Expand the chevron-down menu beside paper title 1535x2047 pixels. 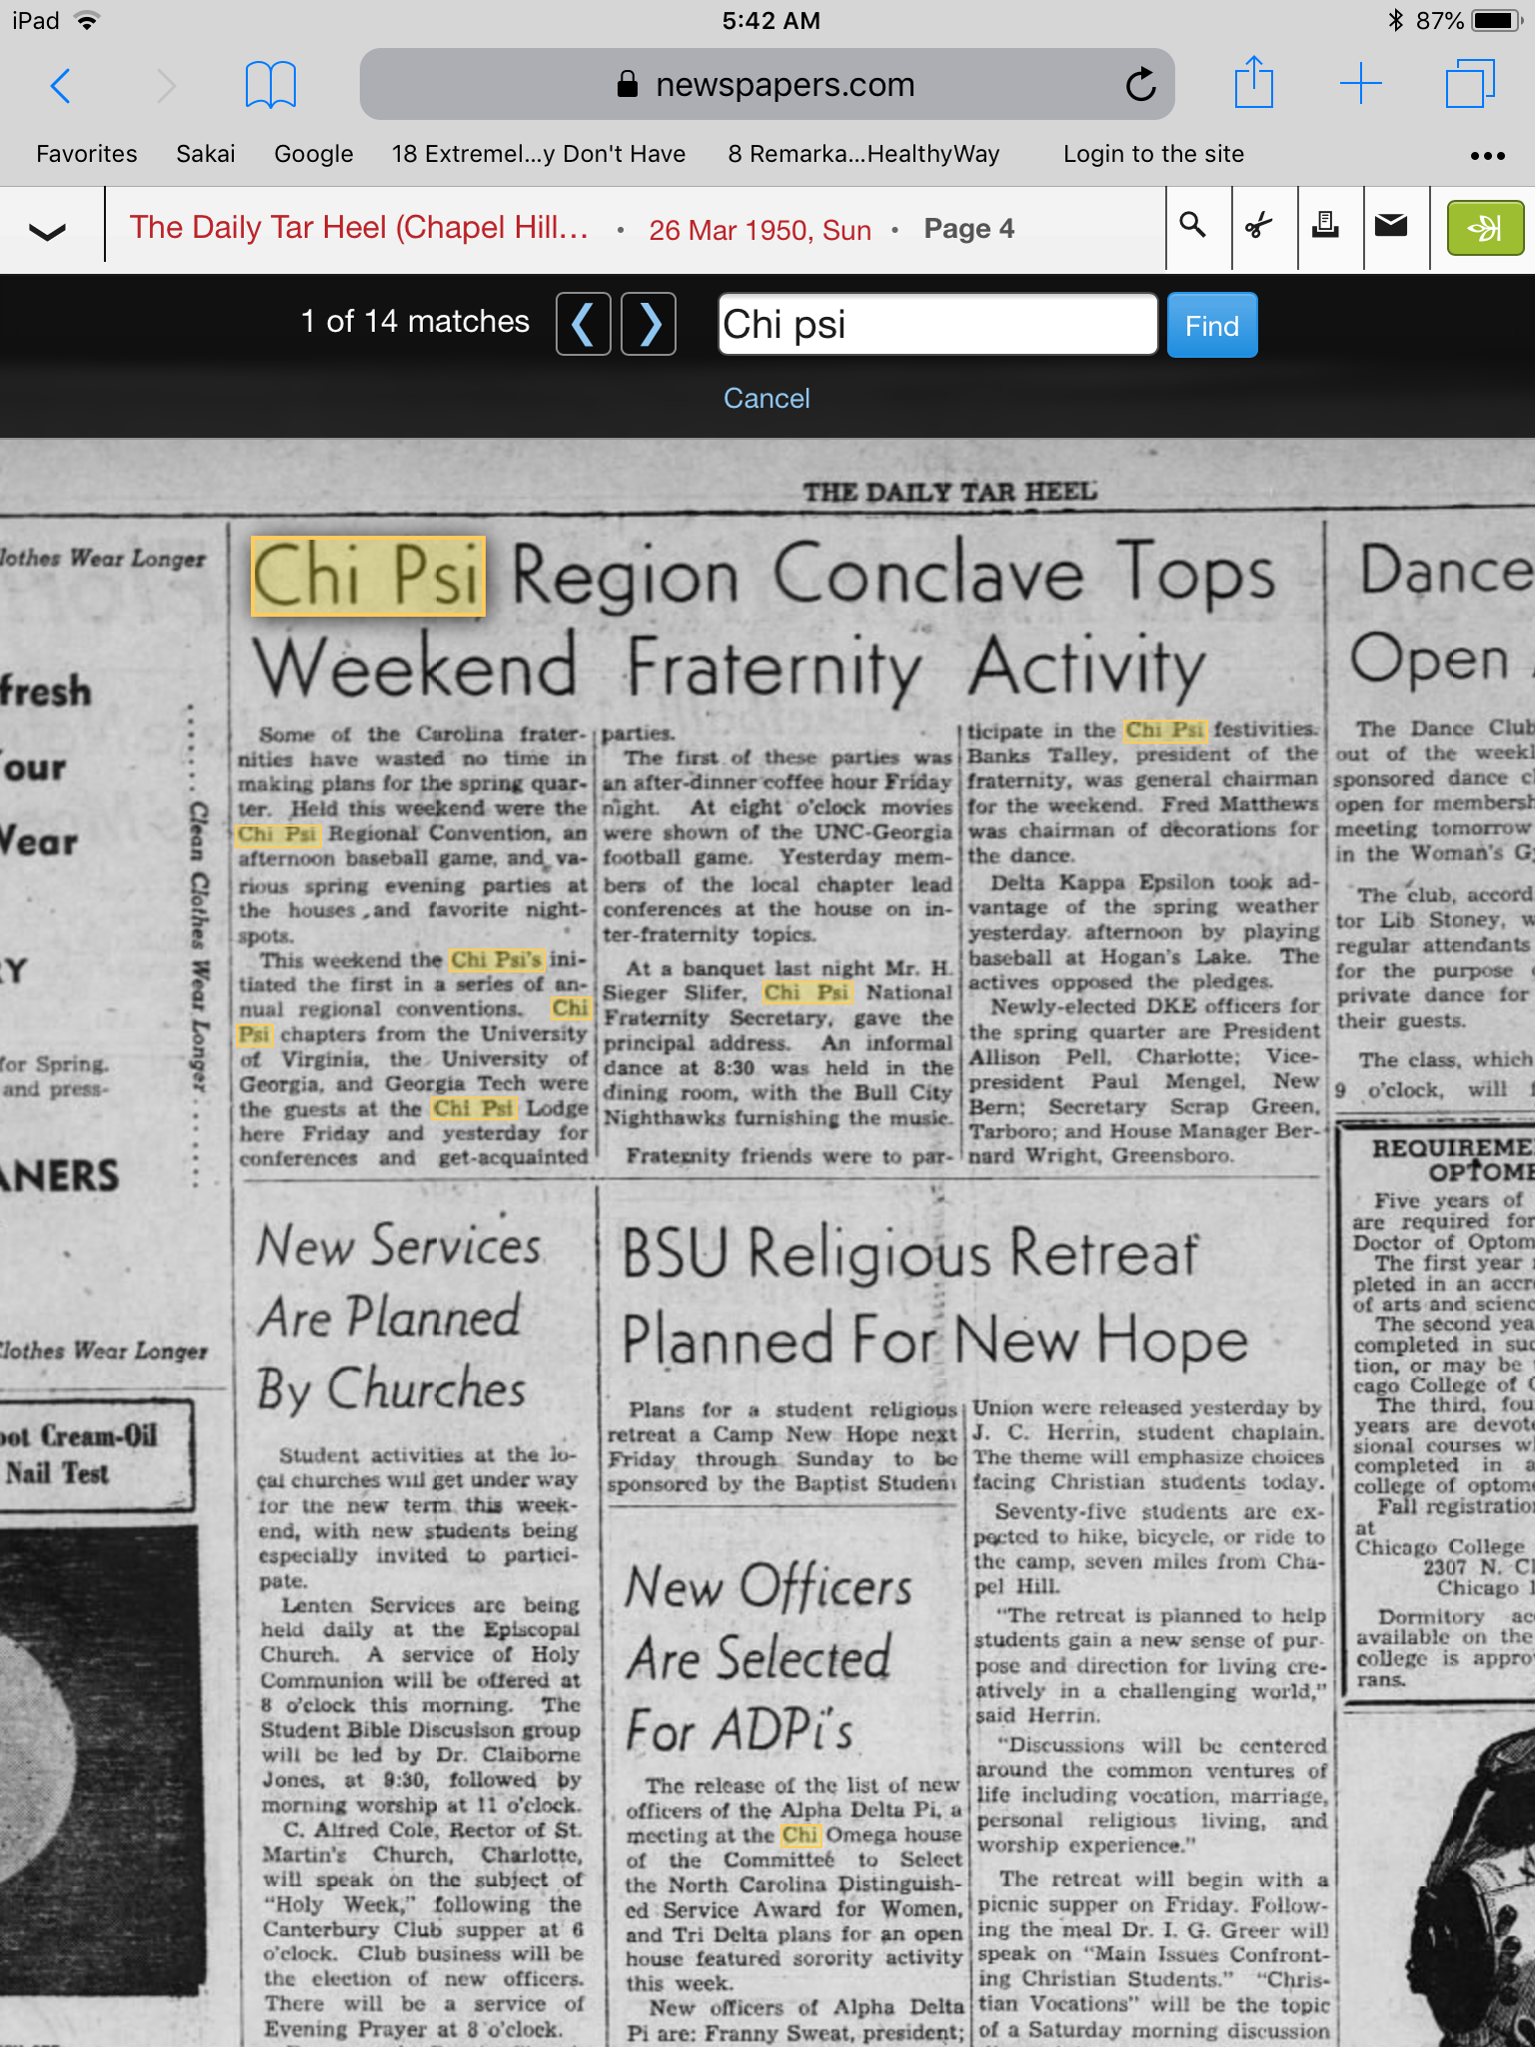47,231
